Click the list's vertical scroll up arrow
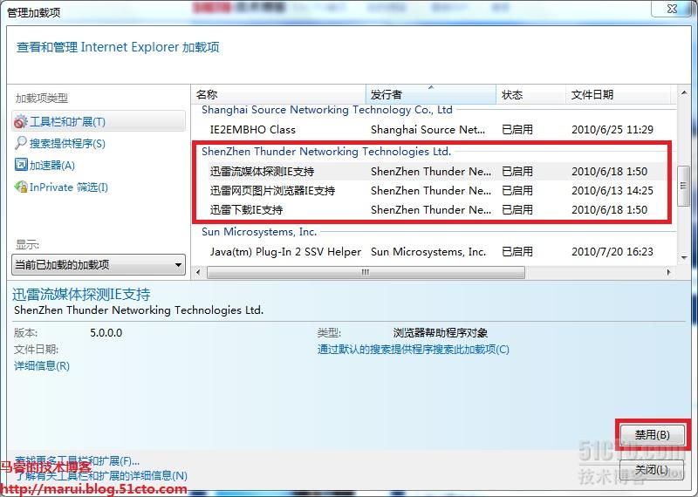The width and height of the screenshot is (698, 497). pos(684,92)
